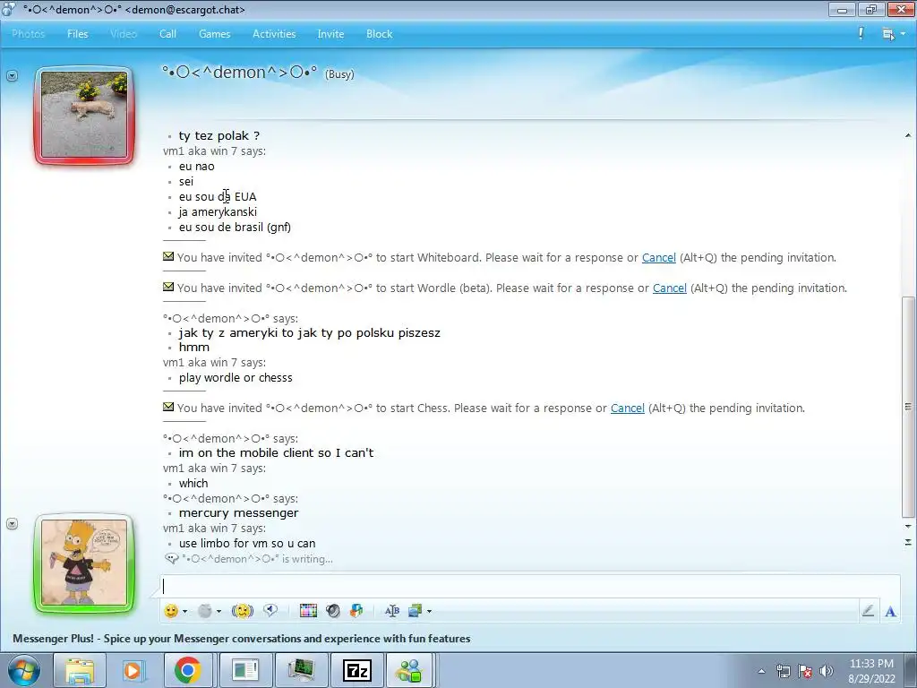This screenshot has height=688, width=917.
Task: Open the winks grey ball icon
Action: click(205, 611)
